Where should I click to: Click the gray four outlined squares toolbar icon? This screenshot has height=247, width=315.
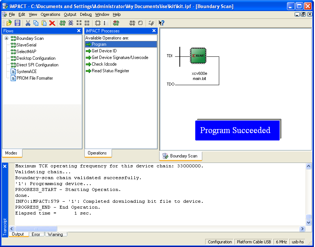click(87, 23)
